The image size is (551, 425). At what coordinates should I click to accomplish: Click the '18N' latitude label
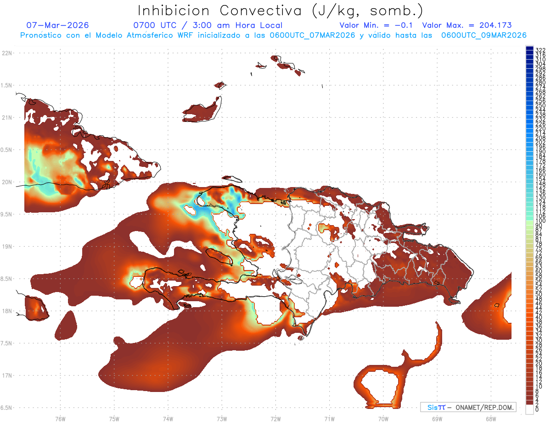click(7, 311)
